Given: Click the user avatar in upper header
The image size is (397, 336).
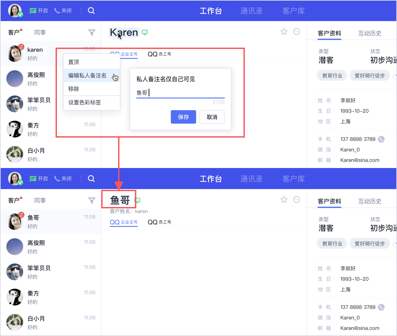Looking at the screenshot, I should pyautogui.click(x=15, y=11).
